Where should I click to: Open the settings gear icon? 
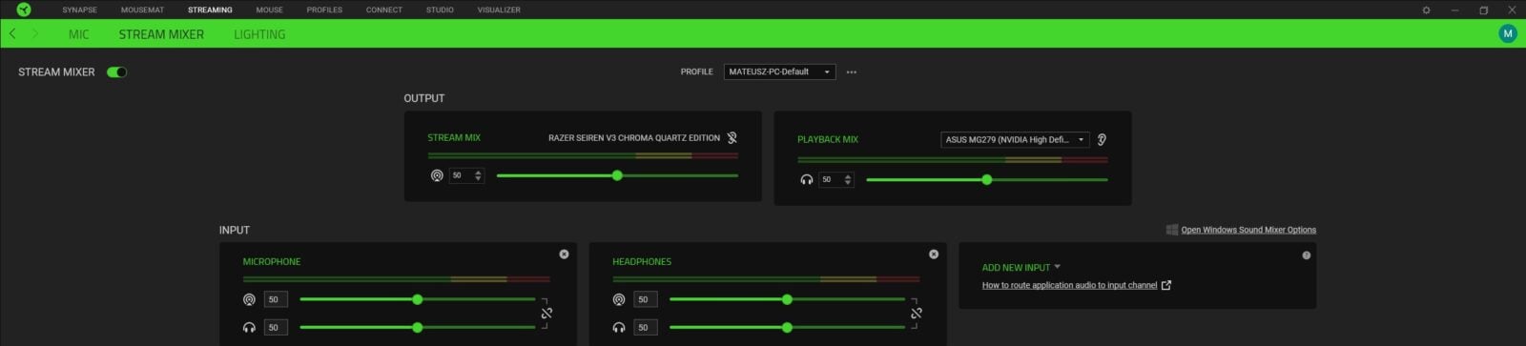pyautogui.click(x=1427, y=10)
